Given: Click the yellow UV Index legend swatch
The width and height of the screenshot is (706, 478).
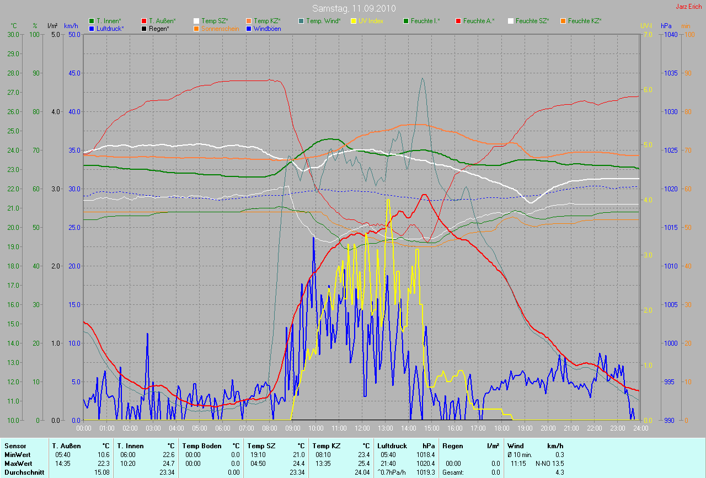Looking at the screenshot, I should [354, 20].
